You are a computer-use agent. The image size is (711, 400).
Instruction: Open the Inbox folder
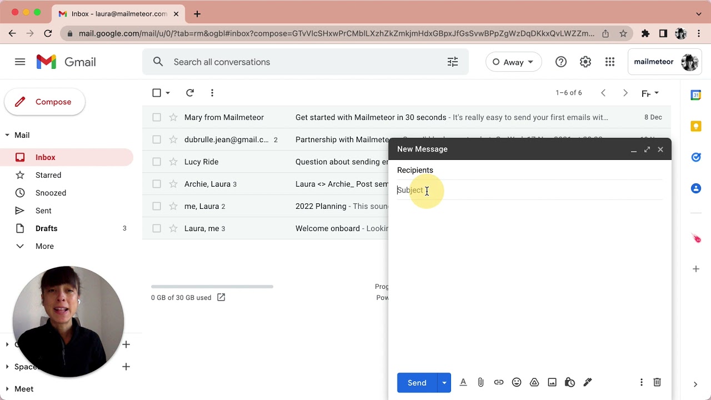tap(67, 157)
